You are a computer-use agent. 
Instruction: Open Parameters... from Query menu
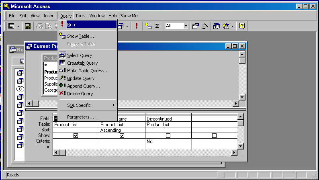click(88, 117)
